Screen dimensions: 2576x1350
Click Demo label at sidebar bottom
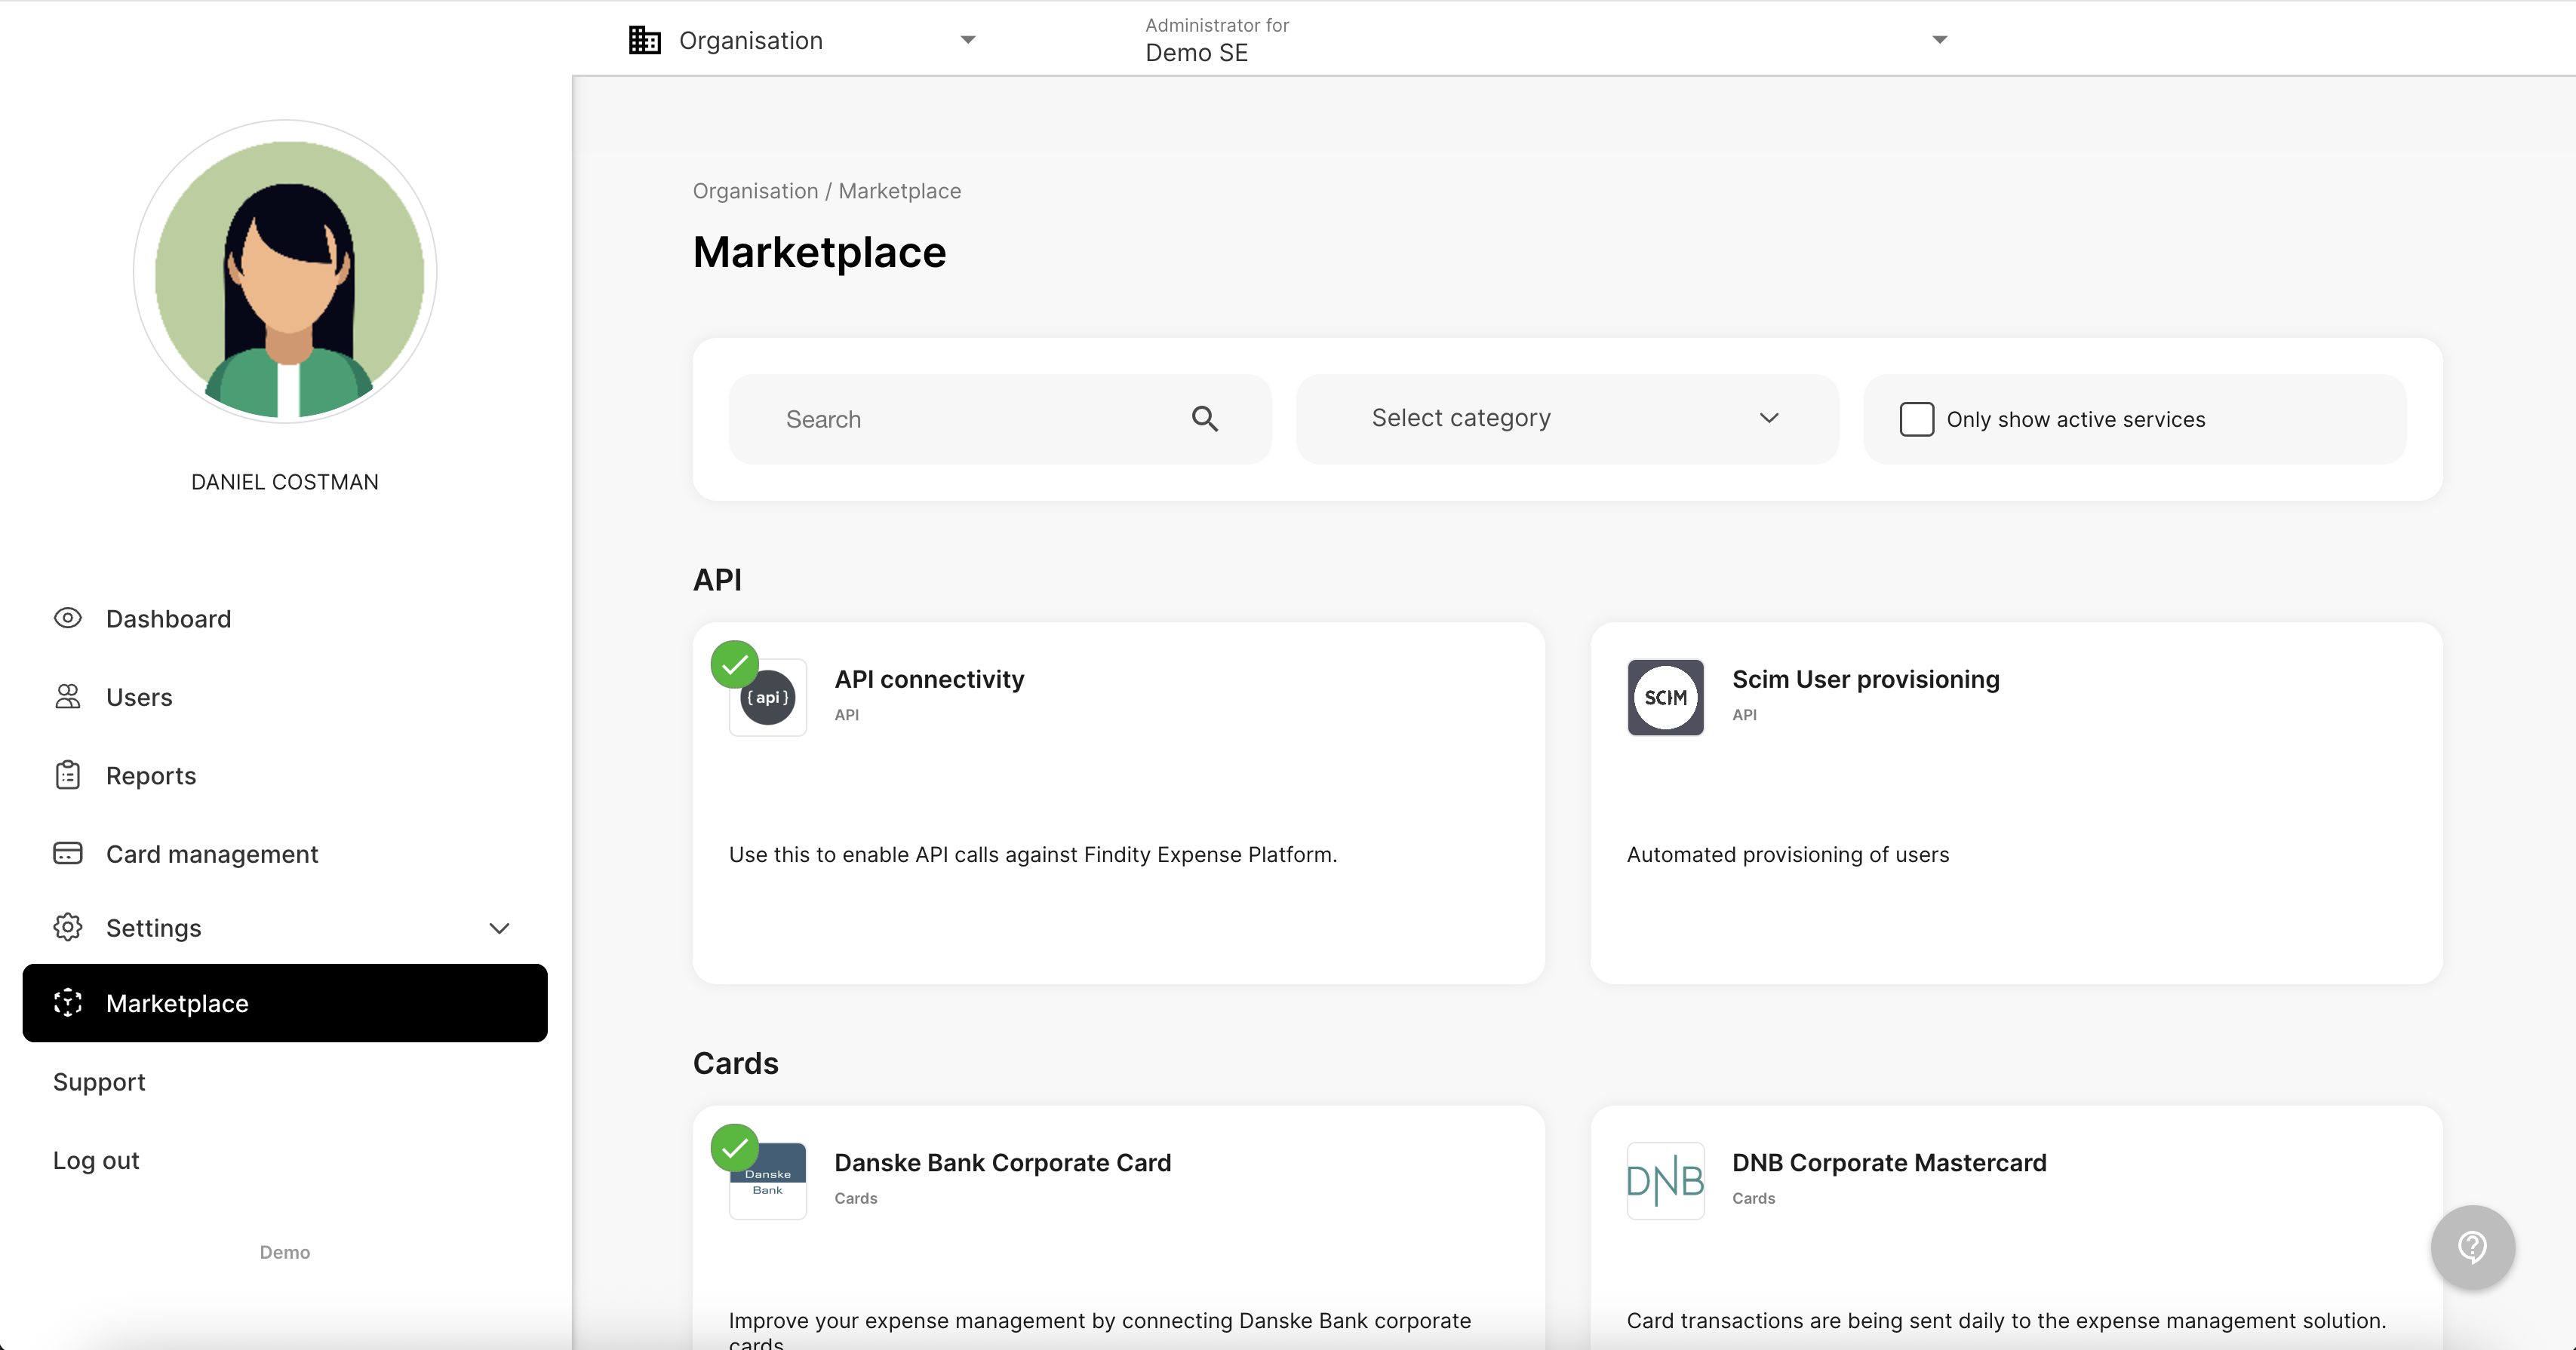[x=285, y=1252]
